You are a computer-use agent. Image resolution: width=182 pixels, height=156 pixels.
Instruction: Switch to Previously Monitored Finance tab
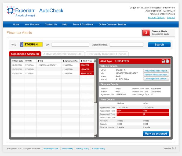point(107,54)
